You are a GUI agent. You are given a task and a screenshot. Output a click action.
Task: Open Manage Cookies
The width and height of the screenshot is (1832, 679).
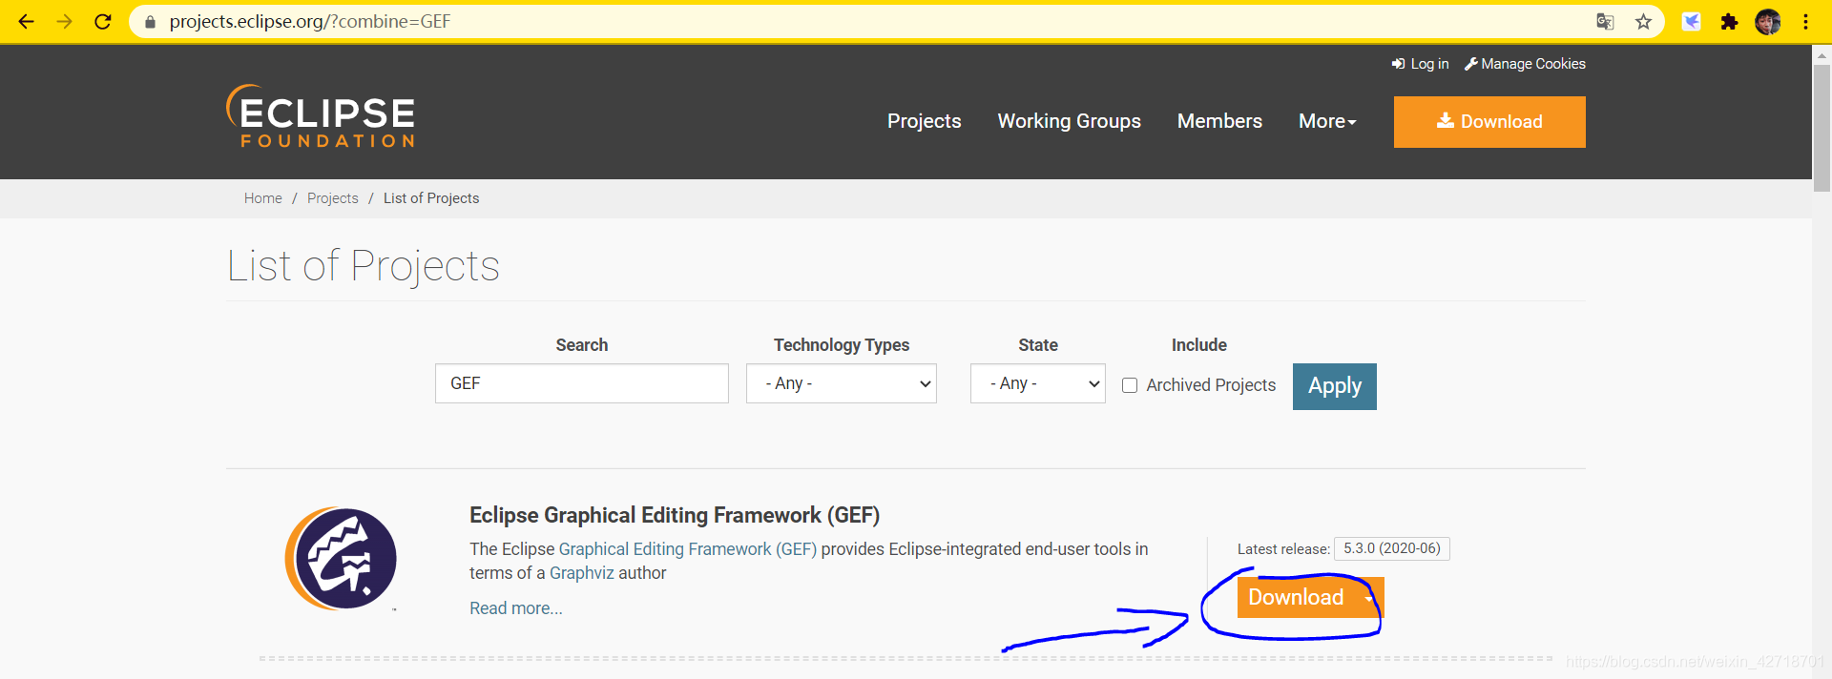[1525, 64]
